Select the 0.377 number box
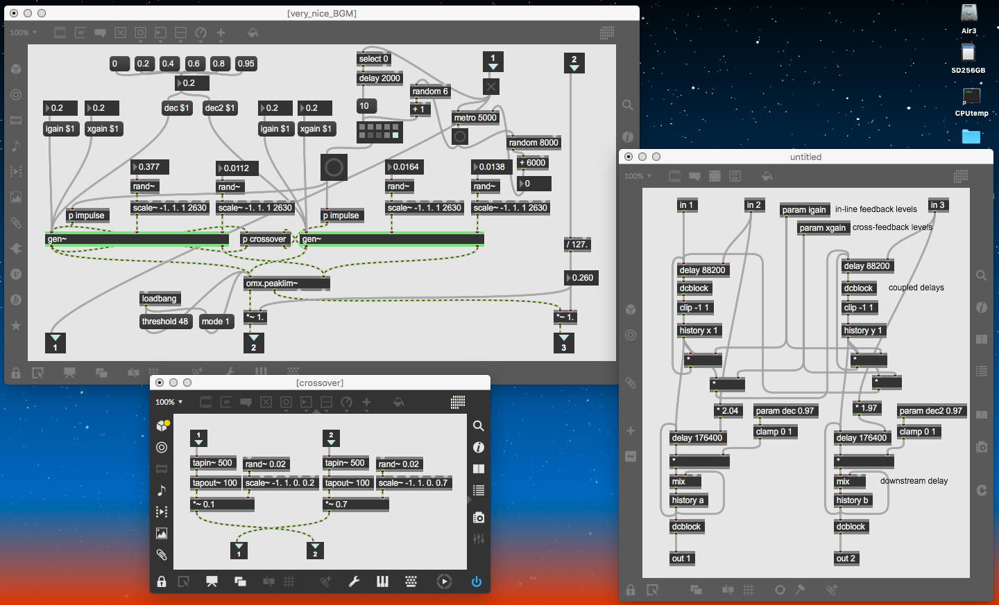The height and width of the screenshot is (605, 999). click(x=150, y=167)
